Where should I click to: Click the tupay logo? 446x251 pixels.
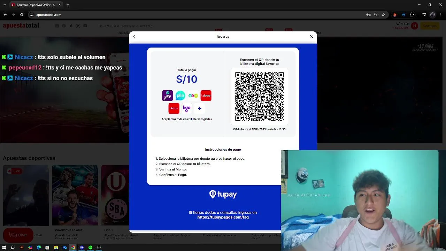coord(223,194)
